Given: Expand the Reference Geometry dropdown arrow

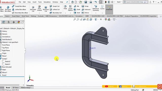Looking at the screenshot, I should click(96, 13).
